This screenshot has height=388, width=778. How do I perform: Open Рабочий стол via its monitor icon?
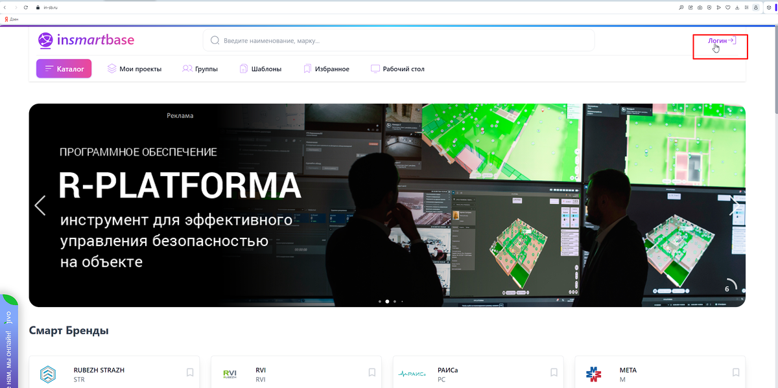tap(375, 68)
